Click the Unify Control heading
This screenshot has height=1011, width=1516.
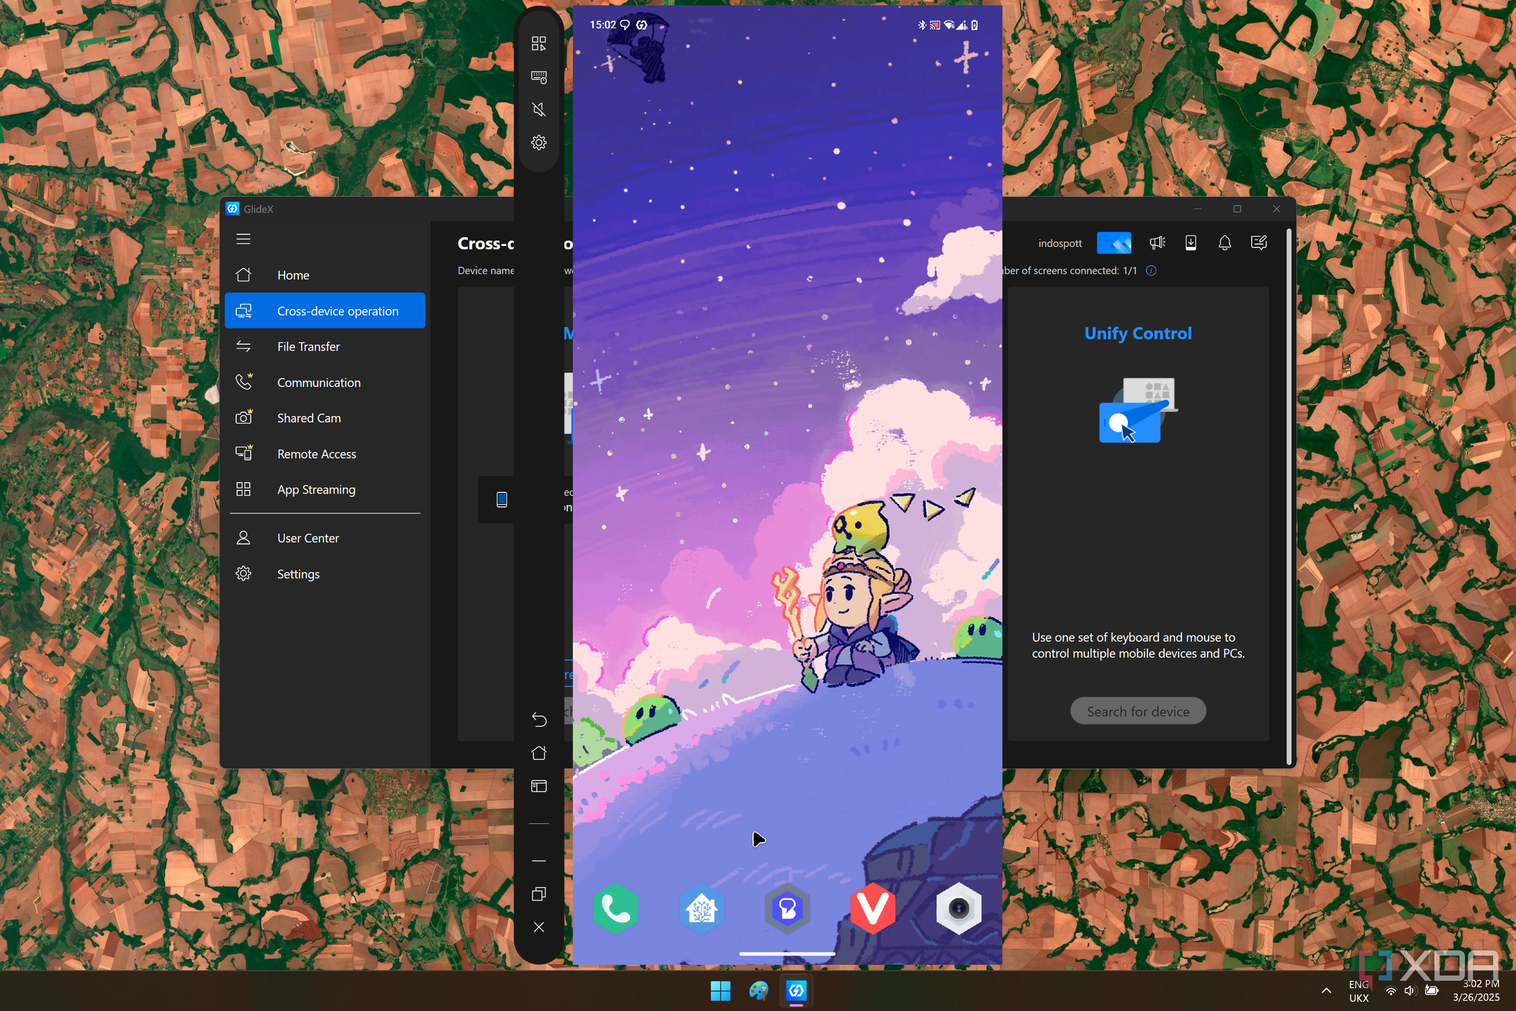point(1137,333)
